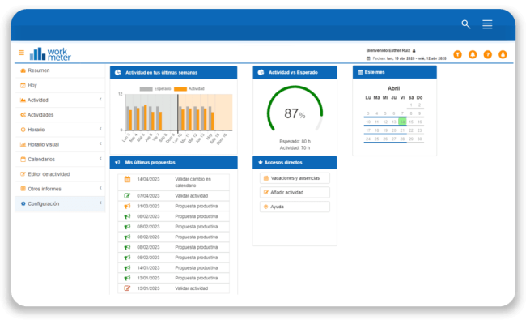Click the pie icon in Actividad en tus últimas semanas header
This screenshot has height=320, width=526.
pos(118,73)
